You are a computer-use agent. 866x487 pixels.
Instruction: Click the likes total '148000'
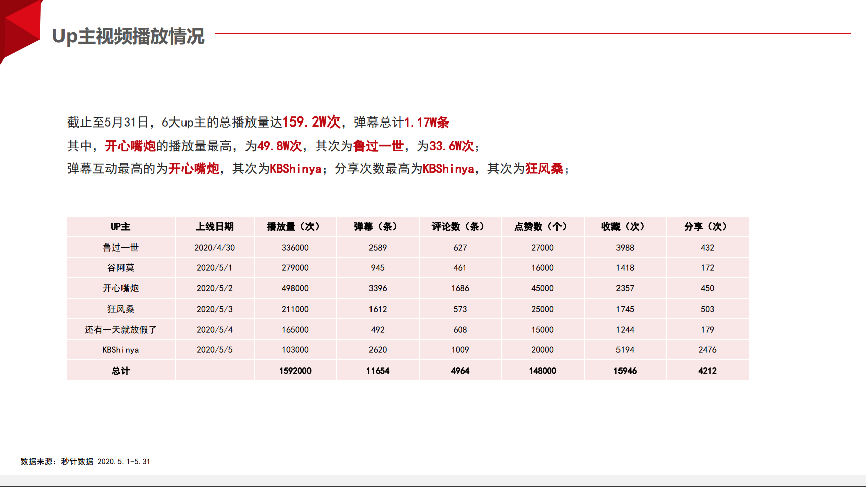542,371
